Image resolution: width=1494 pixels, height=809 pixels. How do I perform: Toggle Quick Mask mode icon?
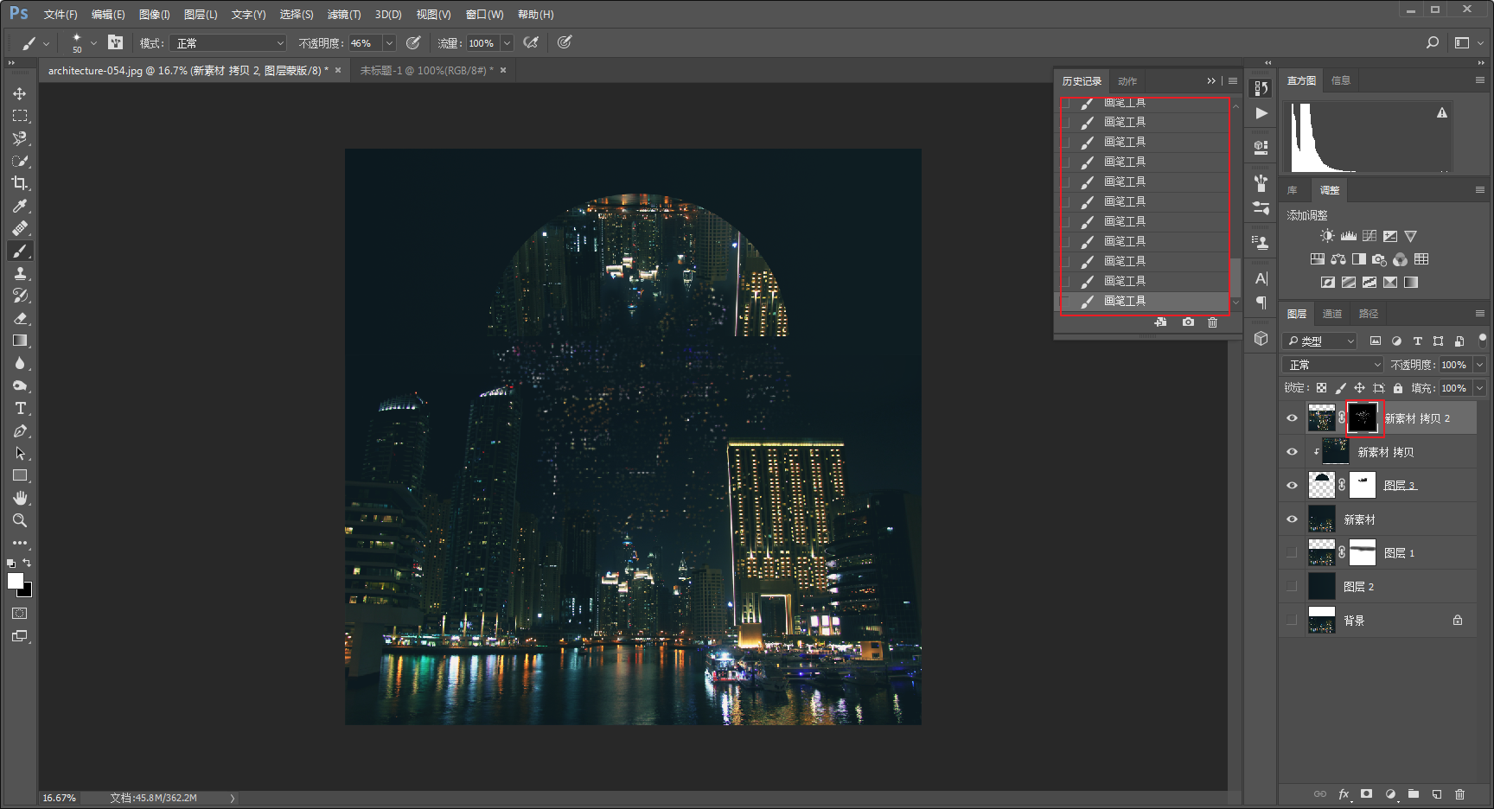pos(20,614)
